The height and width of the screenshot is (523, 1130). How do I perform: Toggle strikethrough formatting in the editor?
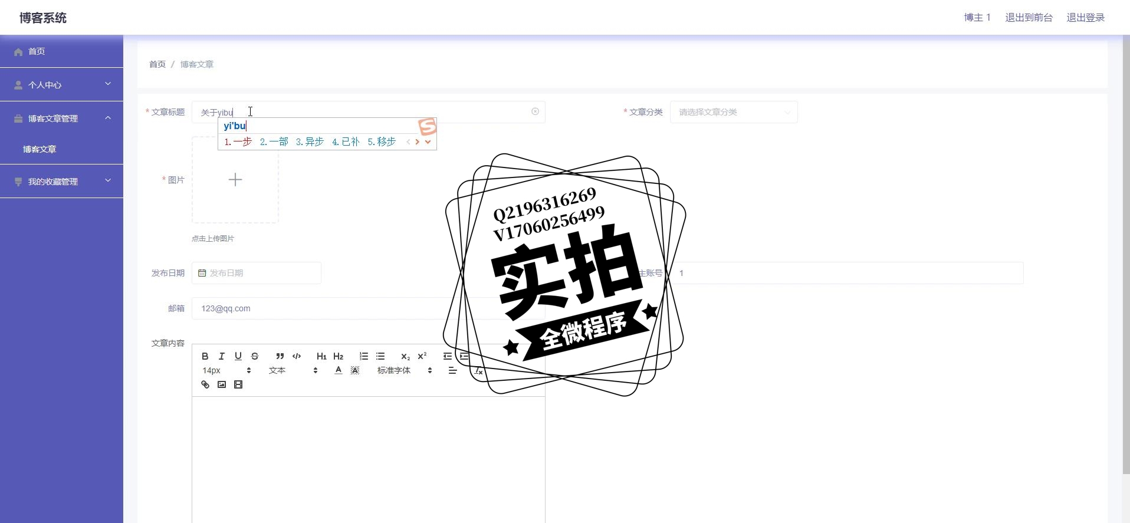pos(255,356)
